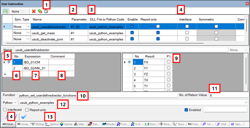The width and height of the screenshot is (250, 128).
Task: Check the P.I. box for FX
Action: [x=169, y=62]
